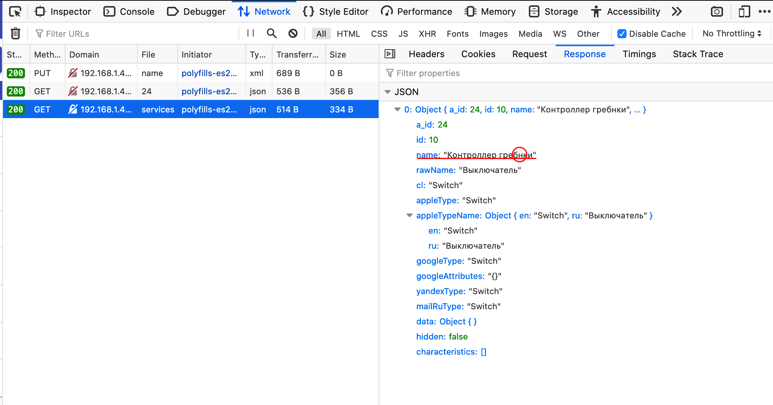The width and height of the screenshot is (773, 405).
Task: Pause network traffic recording
Action: coord(250,33)
